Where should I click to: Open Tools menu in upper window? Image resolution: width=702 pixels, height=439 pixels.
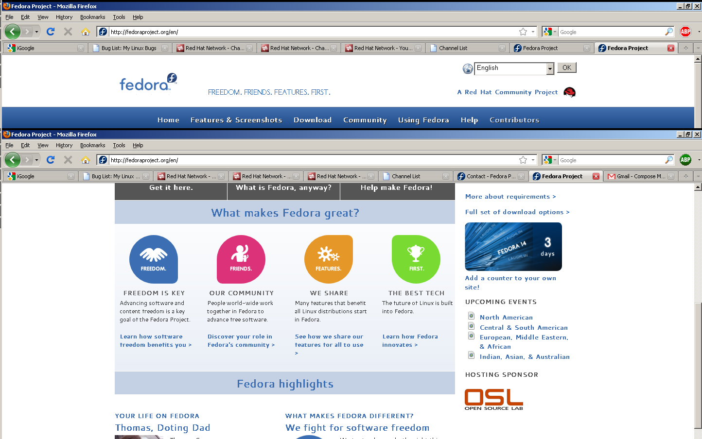point(119,17)
